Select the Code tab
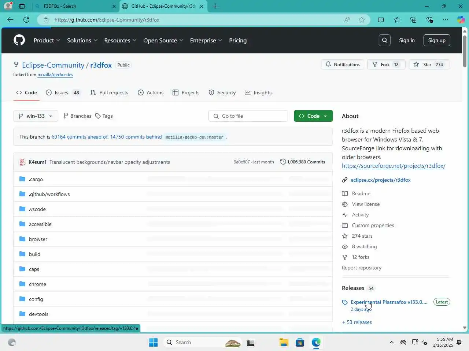Image resolution: width=469 pixels, height=351 pixels. [x=26, y=93]
